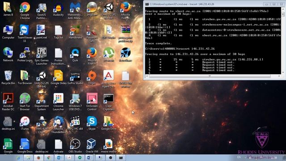This screenshot has width=286, height=161.
Task: Open the Google Drive folder icon
Action: pos(109,123)
